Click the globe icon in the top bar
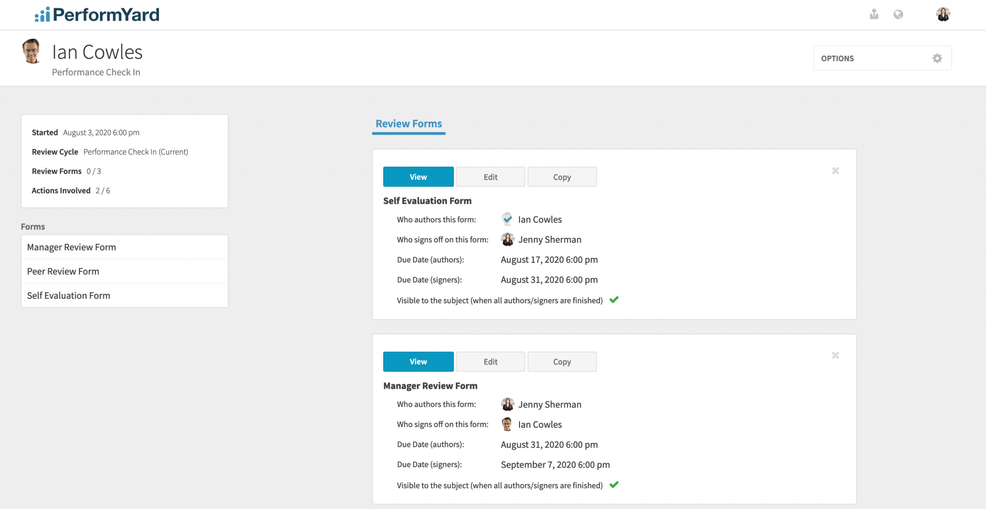The height and width of the screenshot is (509, 986). [898, 14]
